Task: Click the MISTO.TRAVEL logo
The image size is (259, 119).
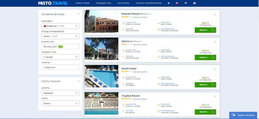Action: [x=53, y=3]
